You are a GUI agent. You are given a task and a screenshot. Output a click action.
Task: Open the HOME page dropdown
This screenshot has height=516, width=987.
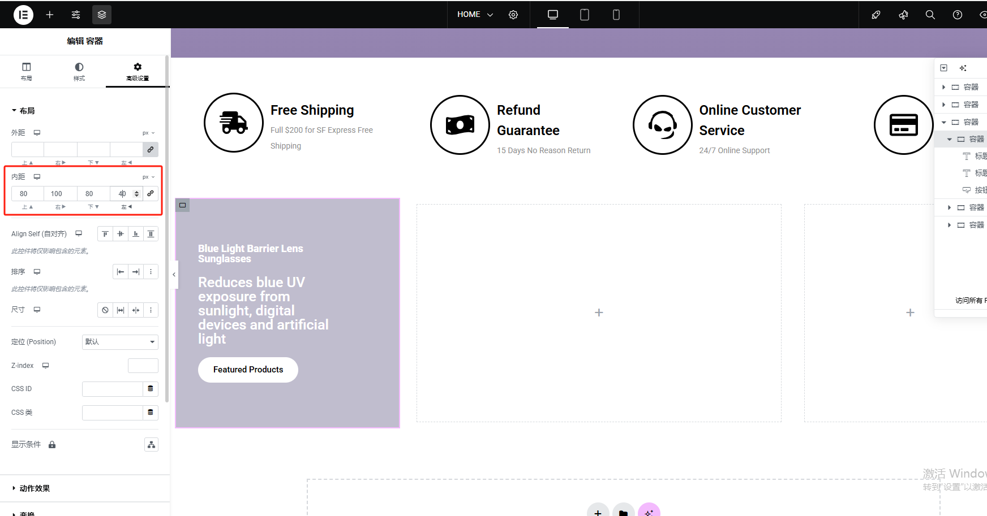click(475, 15)
